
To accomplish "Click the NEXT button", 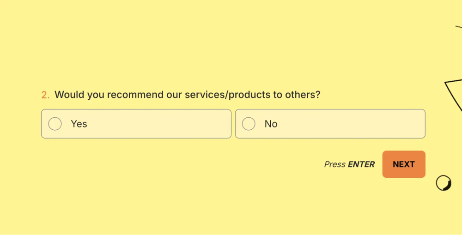I will 403,164.
